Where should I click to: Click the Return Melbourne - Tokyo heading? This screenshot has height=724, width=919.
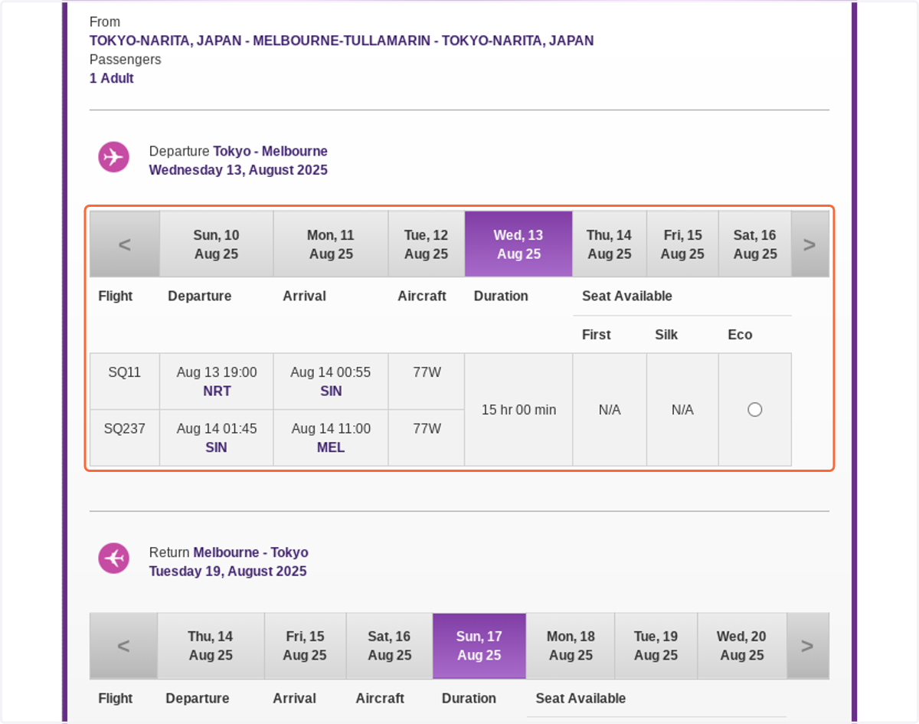tap(228, 552)
